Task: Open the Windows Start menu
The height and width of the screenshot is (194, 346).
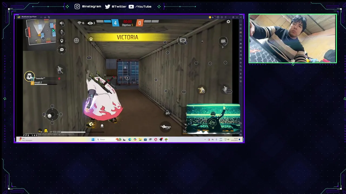Action: pyautogui.click(x=93, y=139)
